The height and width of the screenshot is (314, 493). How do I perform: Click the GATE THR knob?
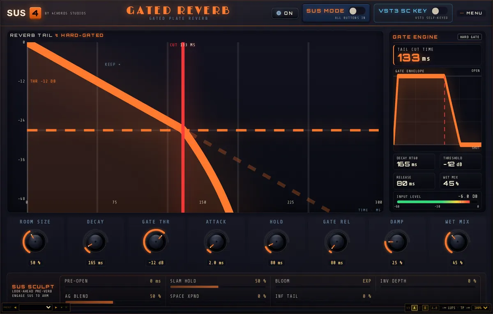click(156, 242)
